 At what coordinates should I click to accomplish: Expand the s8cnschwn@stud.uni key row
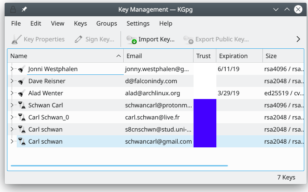12,129
